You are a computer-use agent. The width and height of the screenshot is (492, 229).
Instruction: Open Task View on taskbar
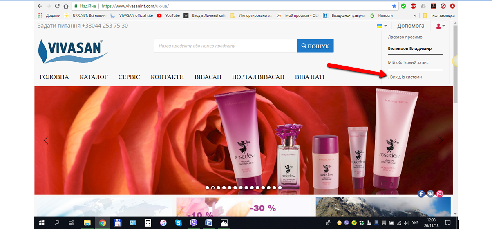pos(71,222)
